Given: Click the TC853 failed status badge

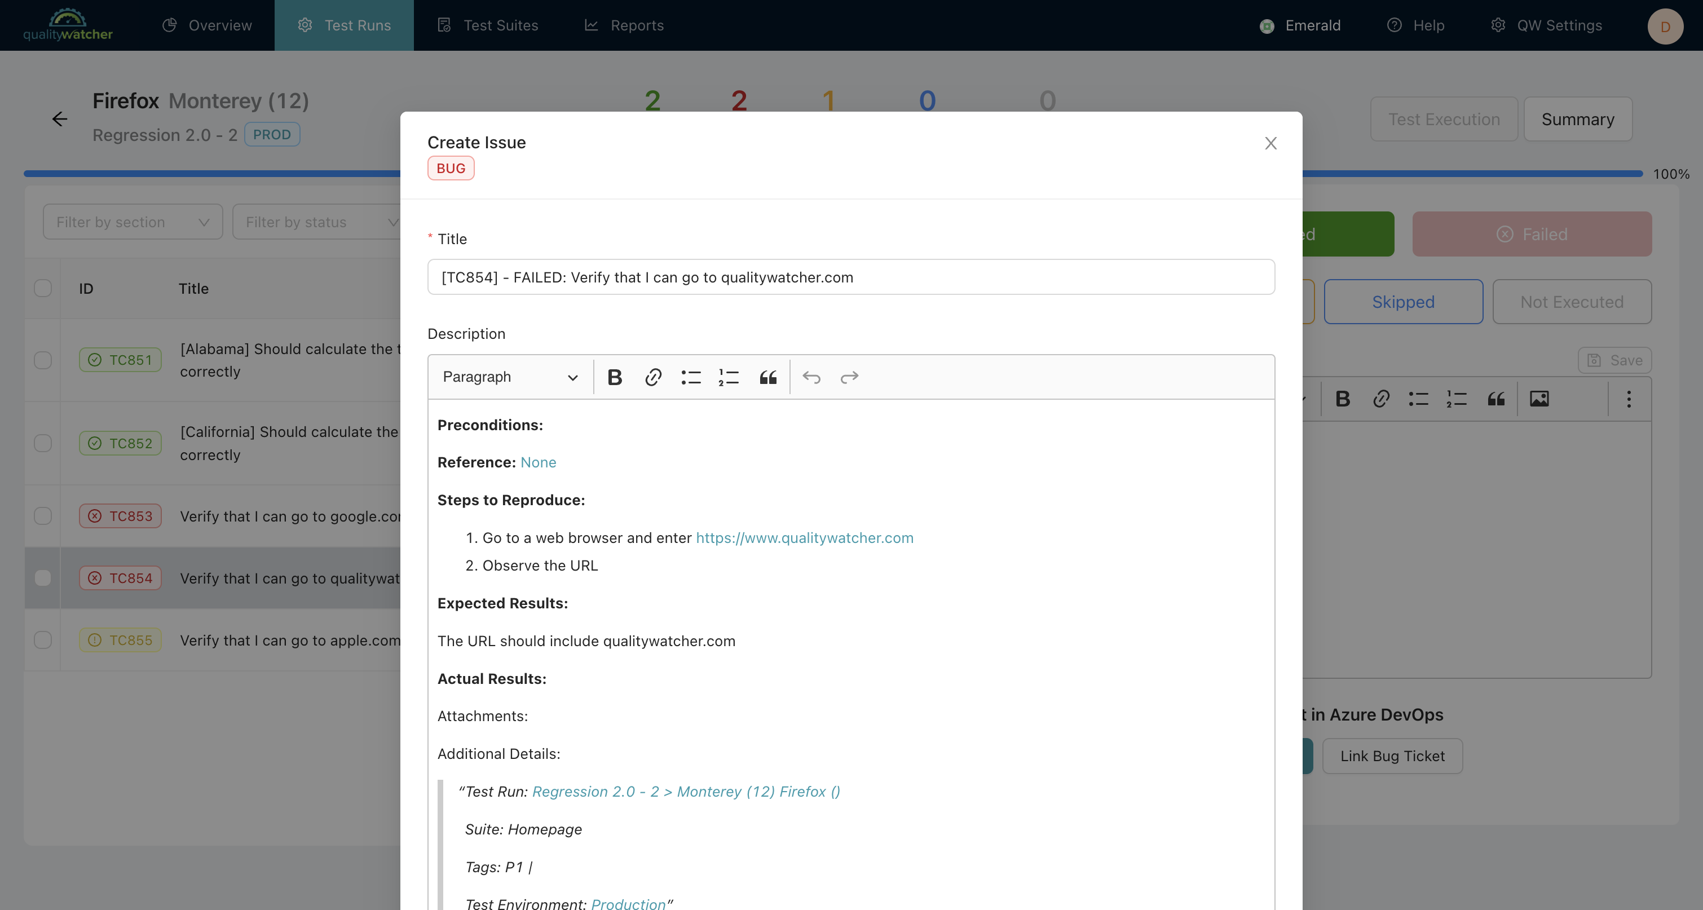Looking at the screenshot, I should pyautogui.click(x=120, y=516).
